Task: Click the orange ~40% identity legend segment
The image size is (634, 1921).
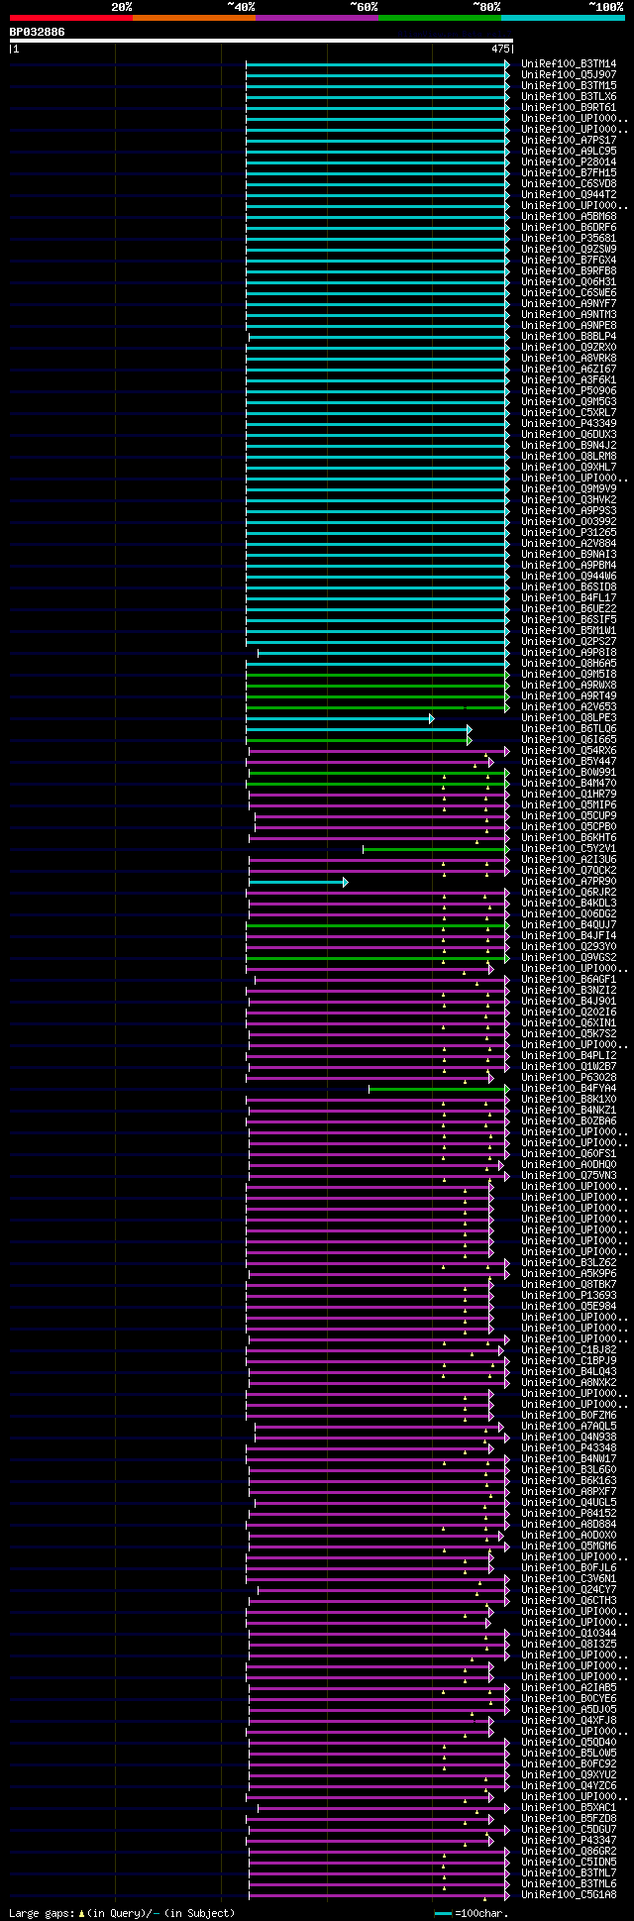Action: point(193,18)
